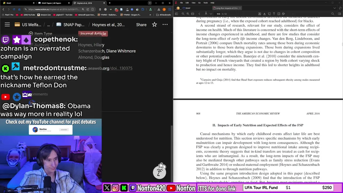
Task: Click Share on the Notion page
Action: click(141, 24)
